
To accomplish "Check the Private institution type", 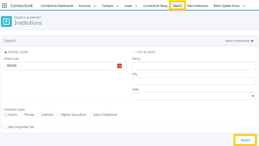I will 22,115.
